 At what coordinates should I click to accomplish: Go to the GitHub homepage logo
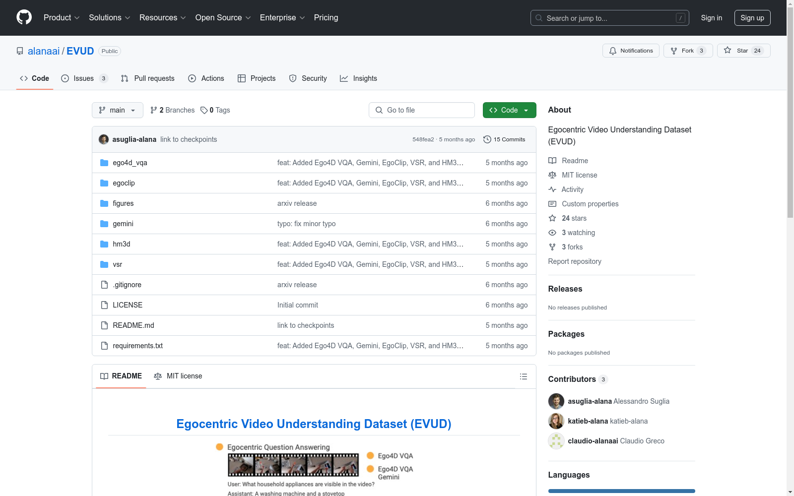click(24, 17)
